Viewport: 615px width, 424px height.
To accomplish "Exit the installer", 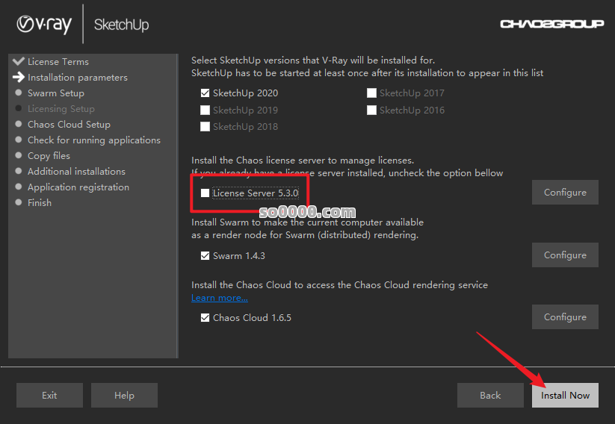I will click(x=49, y=396).
